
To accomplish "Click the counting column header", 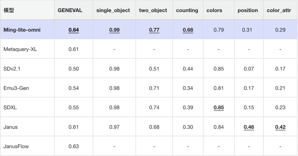I will coord(187,10).
